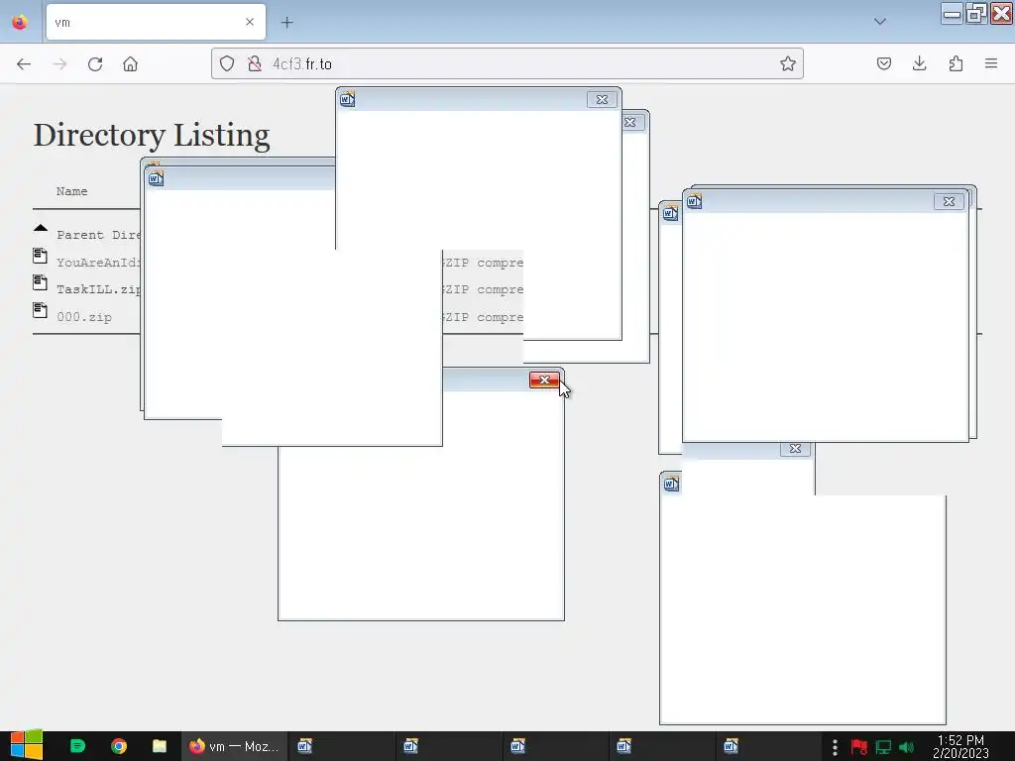1015x761 pixels.
Task: Click the file icon next to TaskILL.zip
Action: (x=40, y=282)
